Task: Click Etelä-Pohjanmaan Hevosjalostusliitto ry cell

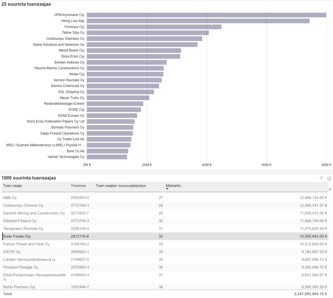Action: (x=35, y=277)
